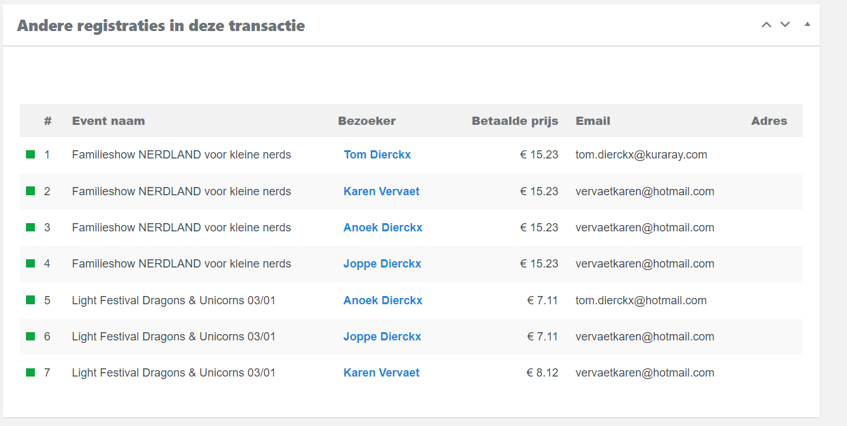Click the green status square of registration 2
Image resolution: width=847 pixels, height=426 pixels.
[30, 191]
